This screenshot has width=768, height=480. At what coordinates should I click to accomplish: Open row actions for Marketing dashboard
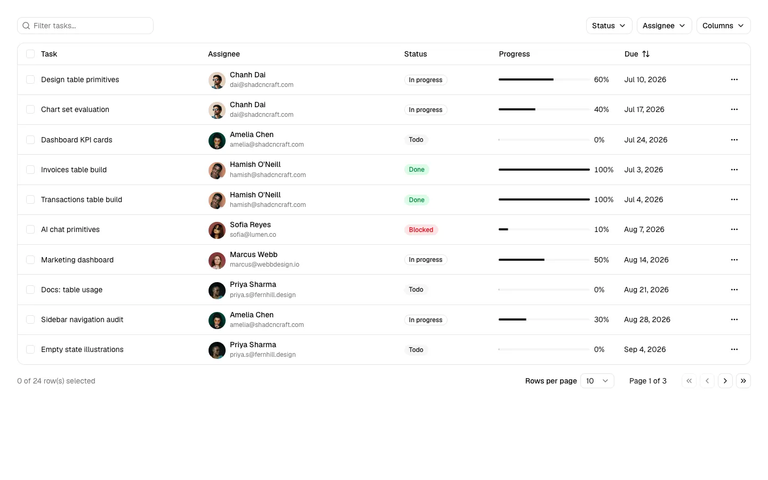coord(734,260)
